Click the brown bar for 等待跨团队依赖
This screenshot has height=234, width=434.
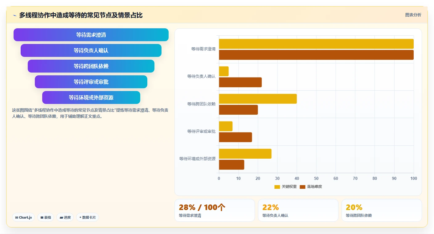[x=238, y=110]
